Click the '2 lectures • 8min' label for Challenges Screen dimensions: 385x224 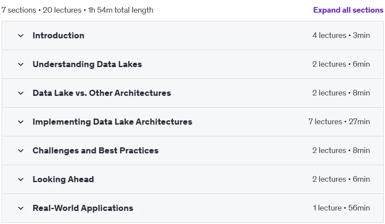(x=341, y=150)
